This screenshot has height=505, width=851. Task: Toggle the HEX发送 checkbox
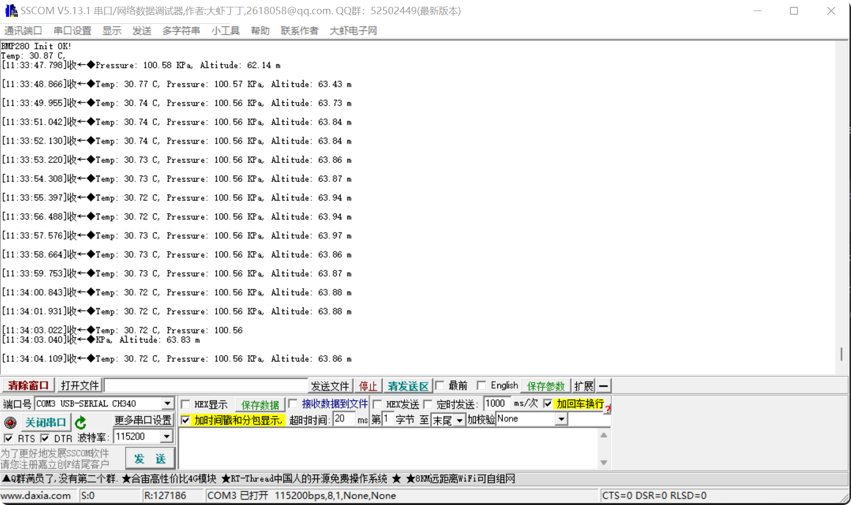pos(377,405)
